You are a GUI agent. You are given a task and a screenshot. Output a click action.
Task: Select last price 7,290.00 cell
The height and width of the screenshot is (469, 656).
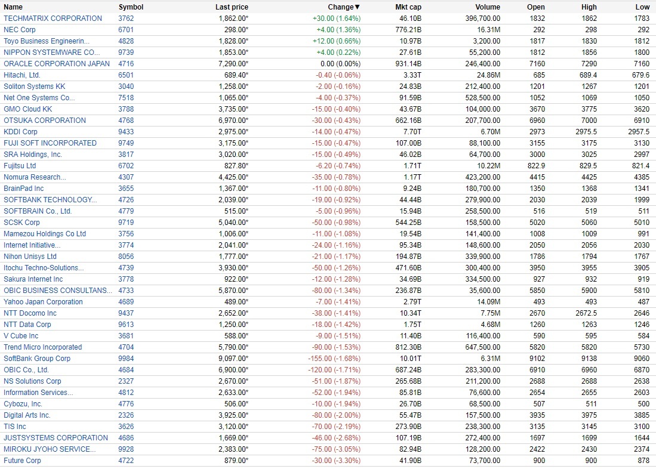pos(233,64)
